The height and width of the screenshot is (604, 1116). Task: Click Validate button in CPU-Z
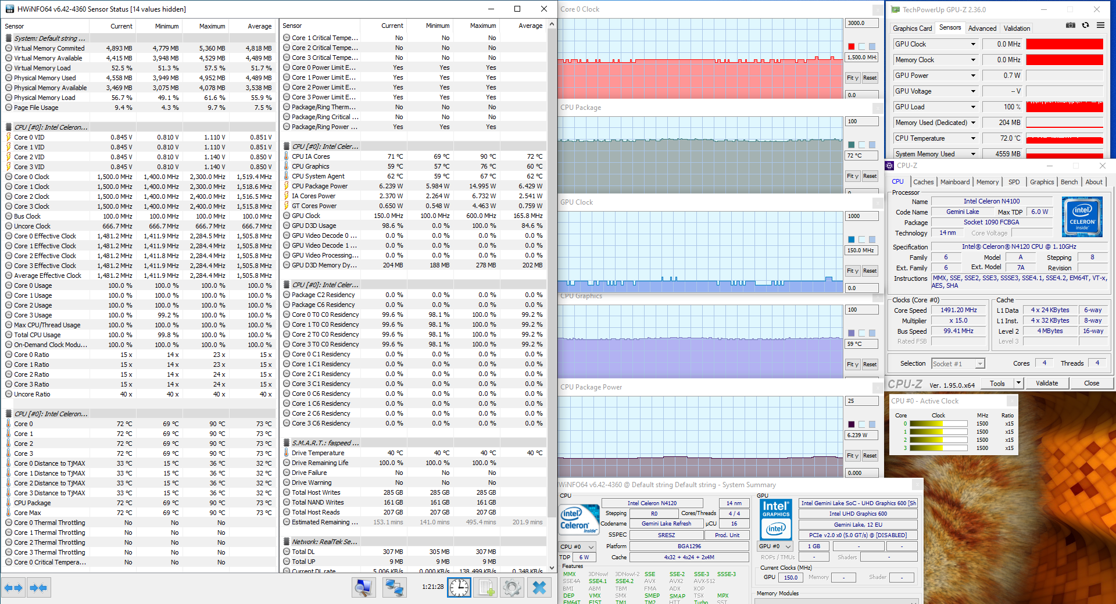[1046, 383]
